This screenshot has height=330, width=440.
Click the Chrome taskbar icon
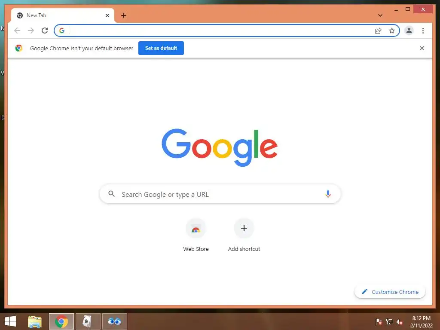[61, 321]
